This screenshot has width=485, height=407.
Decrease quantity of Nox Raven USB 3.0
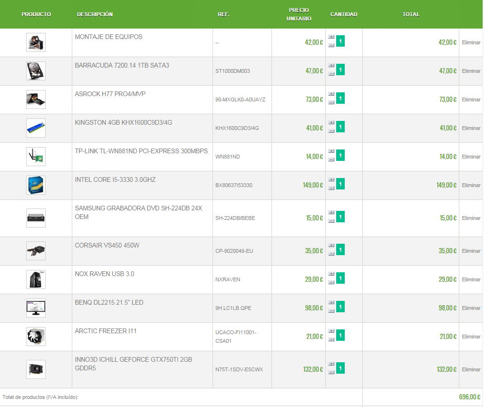(x=331, y=282)
